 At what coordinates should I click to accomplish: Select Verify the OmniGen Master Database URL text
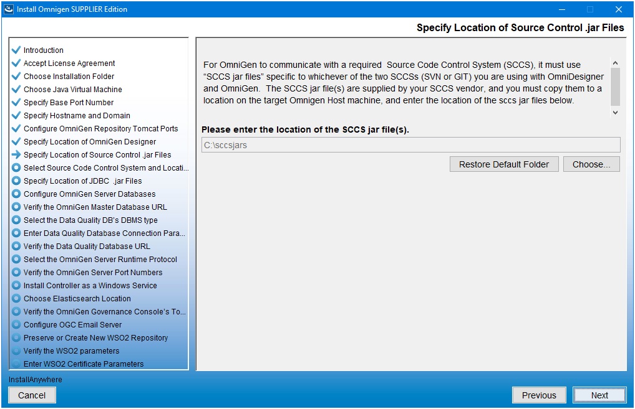[95, 207]
